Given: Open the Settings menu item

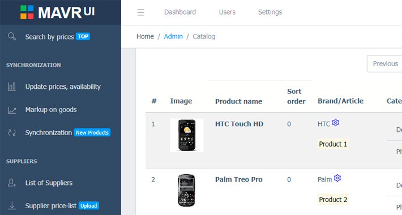Looking at the screenshot, I should (x=270, y=12).
